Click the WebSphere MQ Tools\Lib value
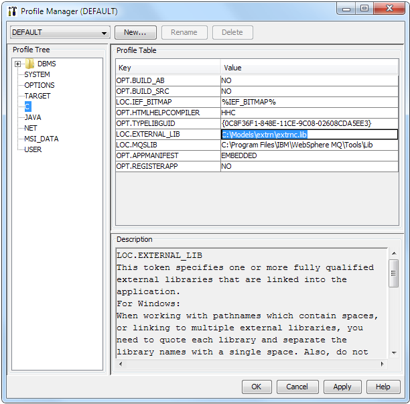The height and width of the screenshot is (404, 410). coord(310,145)
